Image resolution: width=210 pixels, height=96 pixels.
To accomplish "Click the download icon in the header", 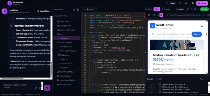I will (186, 3).
